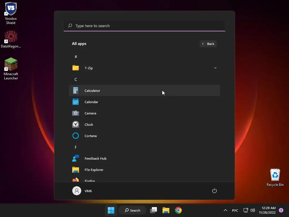Click the volume speaker icon in the tray
289x217 pixels.
[253, 210]
